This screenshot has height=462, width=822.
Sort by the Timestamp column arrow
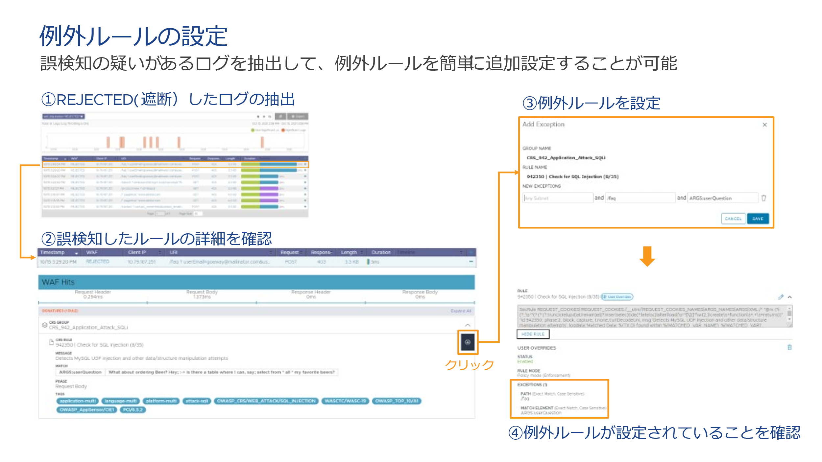click(x=76, y=253)
